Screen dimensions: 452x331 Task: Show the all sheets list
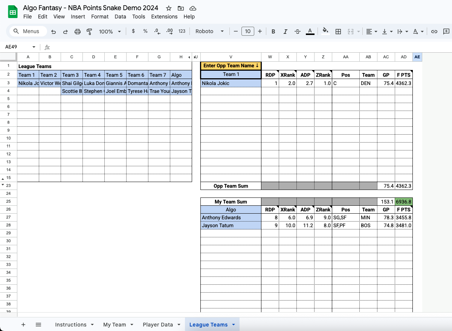pyautogui.click(x=38, y=325)
